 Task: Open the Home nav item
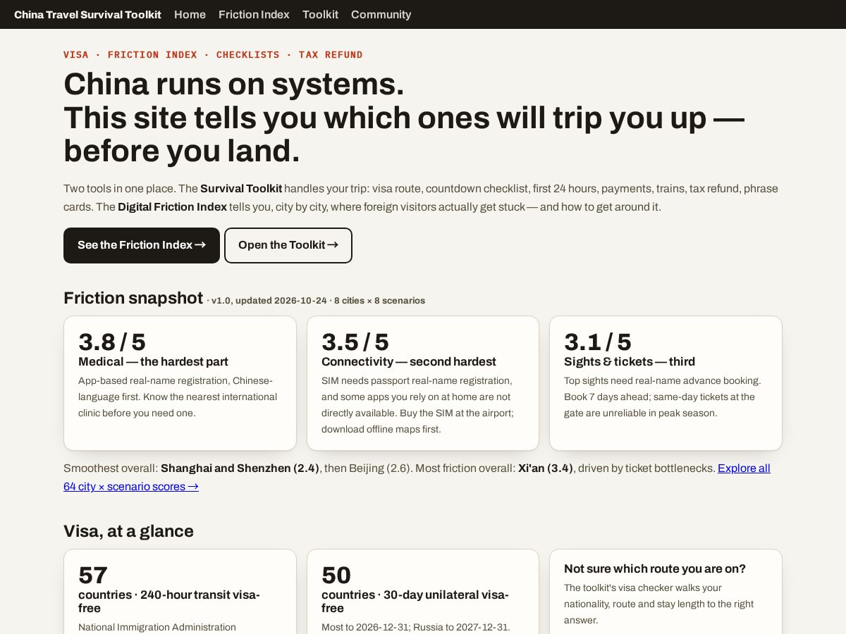[190, 14]
